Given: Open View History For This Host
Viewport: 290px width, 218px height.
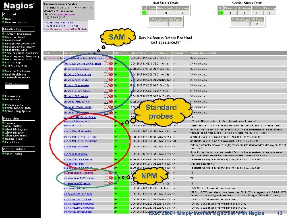Looking at the screenshot, I should 58,23.
